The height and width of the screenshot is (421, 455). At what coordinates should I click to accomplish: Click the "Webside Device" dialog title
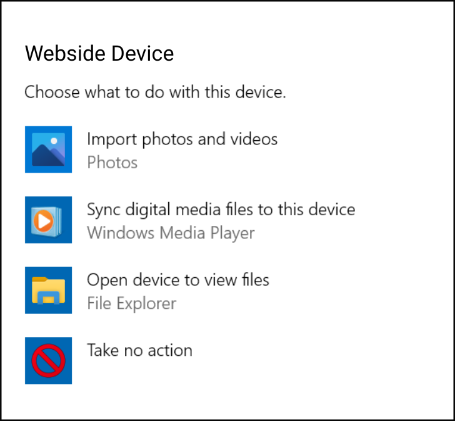click(x=99, y=54)
